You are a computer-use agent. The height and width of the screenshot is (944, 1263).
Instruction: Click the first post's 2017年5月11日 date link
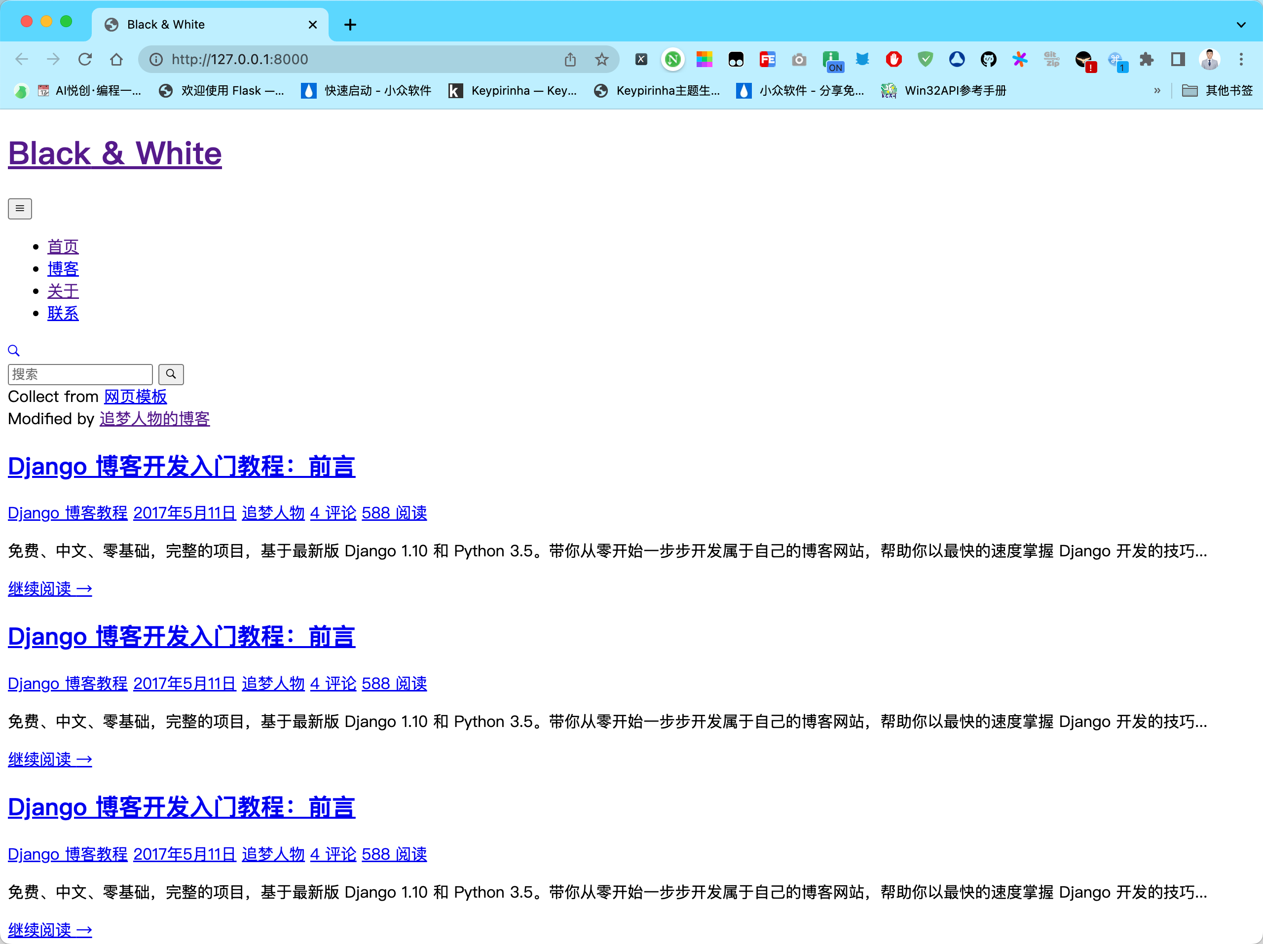click(x=185, y=512)
